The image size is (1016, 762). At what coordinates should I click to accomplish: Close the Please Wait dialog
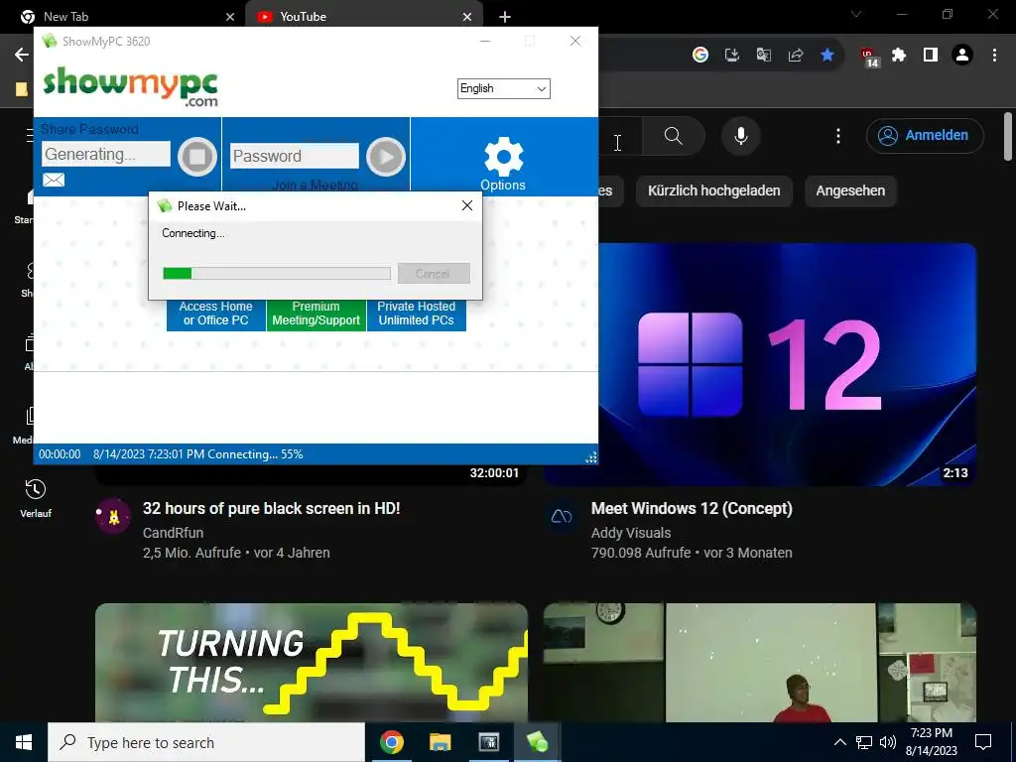[x=466, y=205]
